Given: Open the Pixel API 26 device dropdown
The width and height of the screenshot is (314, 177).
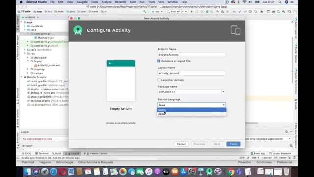Looking at the screenshot, I should (177, 12).
